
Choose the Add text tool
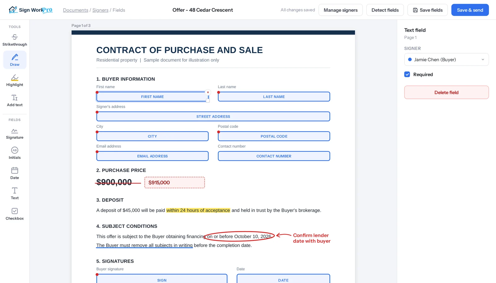[15, 100]
